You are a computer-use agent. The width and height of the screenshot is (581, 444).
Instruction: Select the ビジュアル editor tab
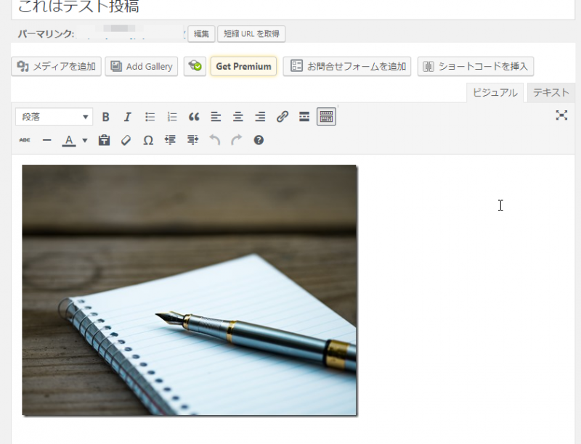click(x=495, y=92)
